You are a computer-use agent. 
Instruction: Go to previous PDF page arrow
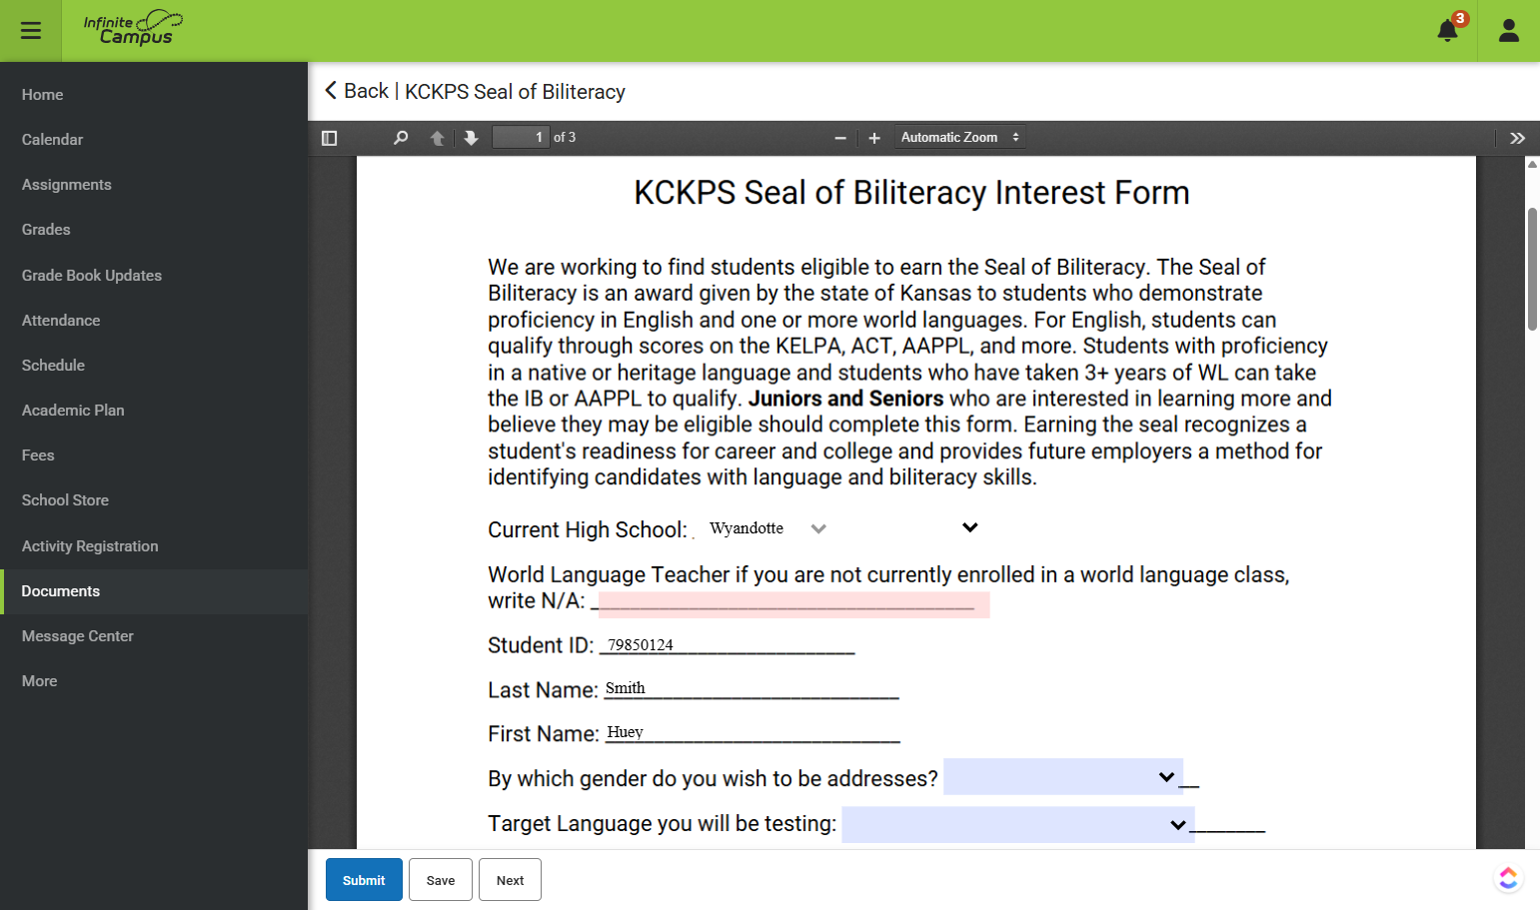(x=437, y=138)
